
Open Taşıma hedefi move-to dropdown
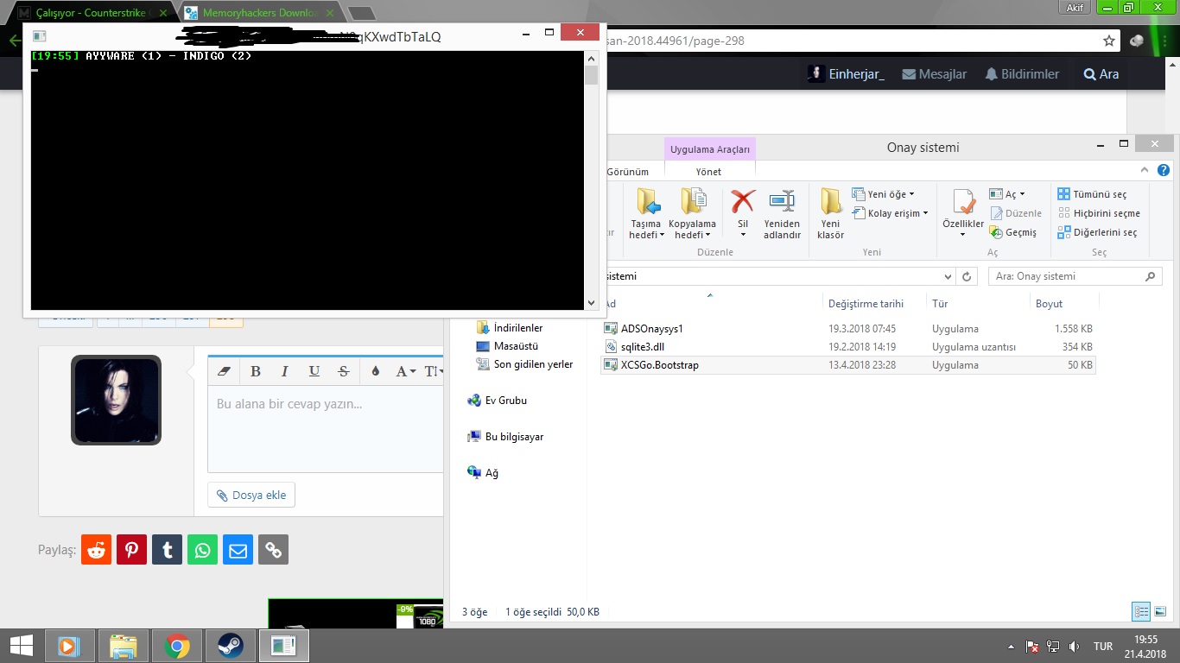646,214
